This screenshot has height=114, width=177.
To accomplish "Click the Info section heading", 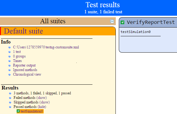I will point(6,42).
